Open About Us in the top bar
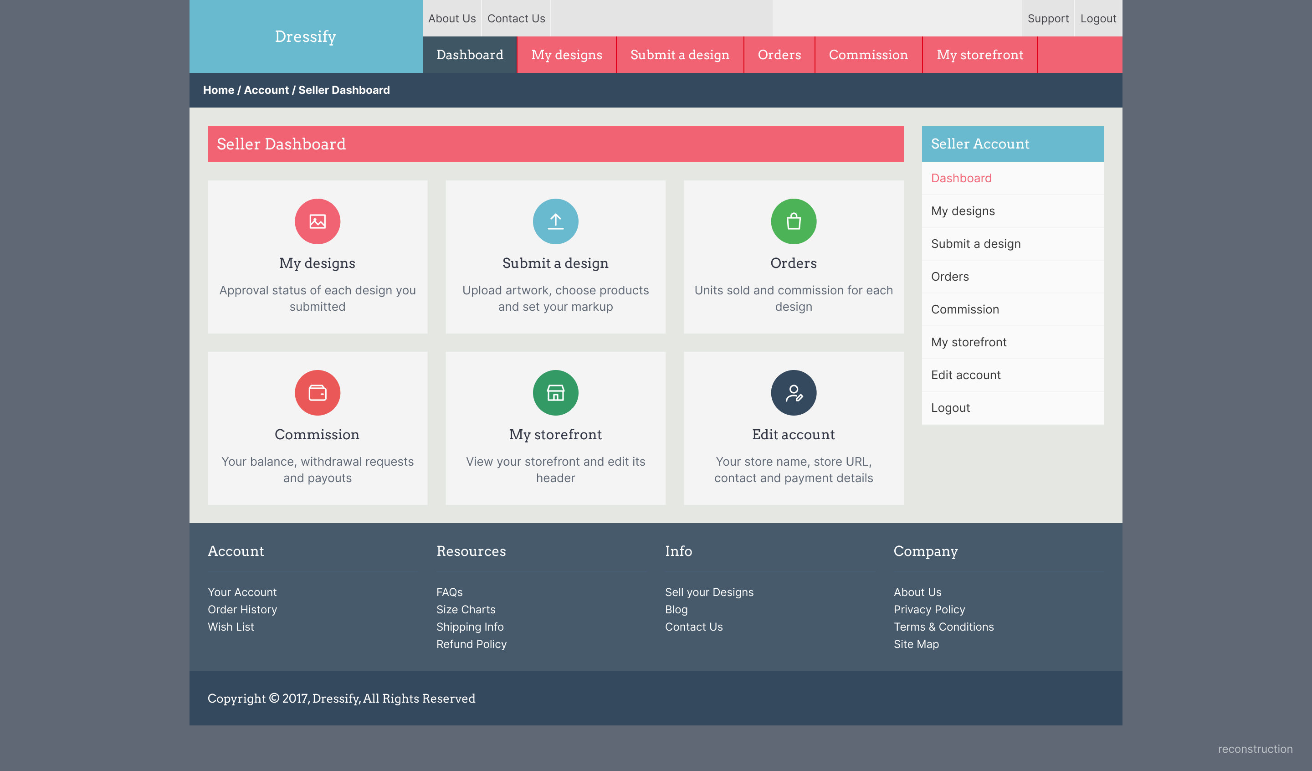Screen dimensions: 1312x771 coord(452,18)
